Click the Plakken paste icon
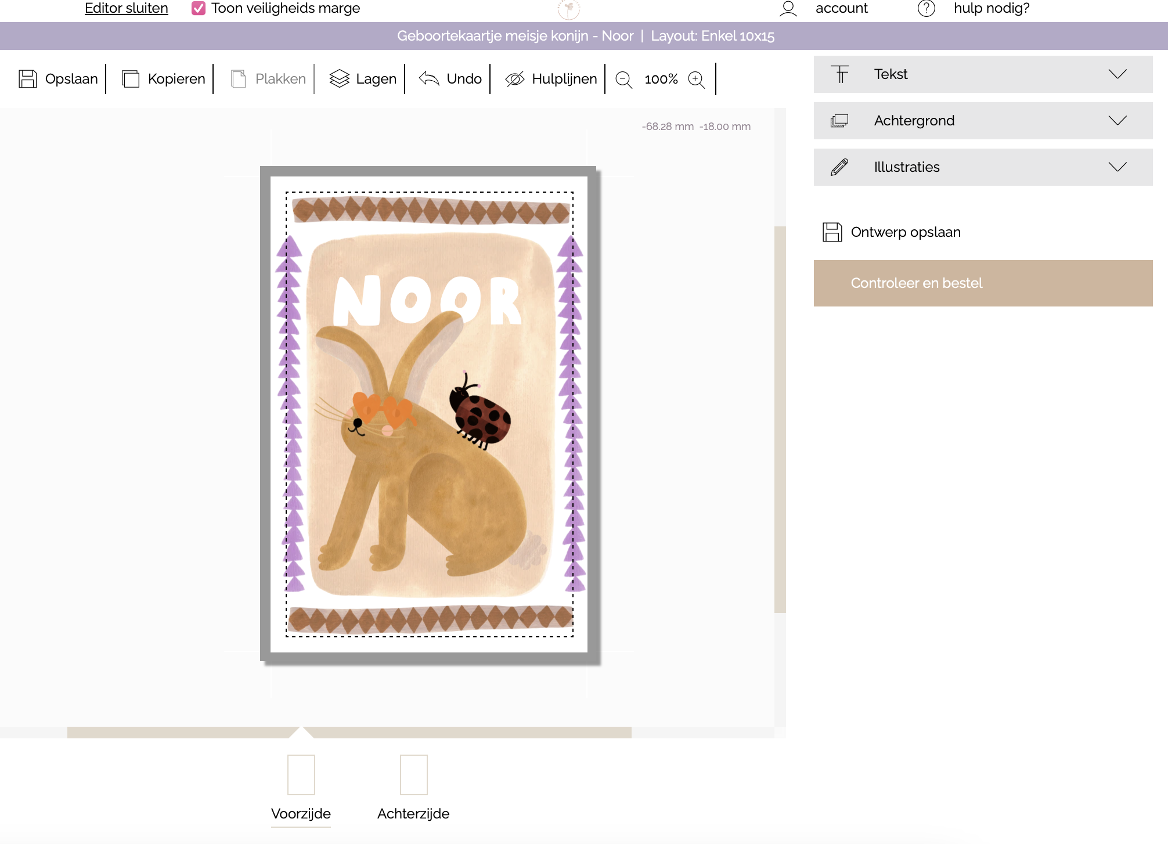Screen dimensions: 1168x844 tap(238, 79)
